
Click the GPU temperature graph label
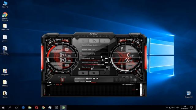pyautogui.click(x=129, y=84)
